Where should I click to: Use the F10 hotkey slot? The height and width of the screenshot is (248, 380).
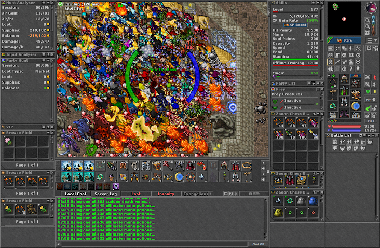168,166
